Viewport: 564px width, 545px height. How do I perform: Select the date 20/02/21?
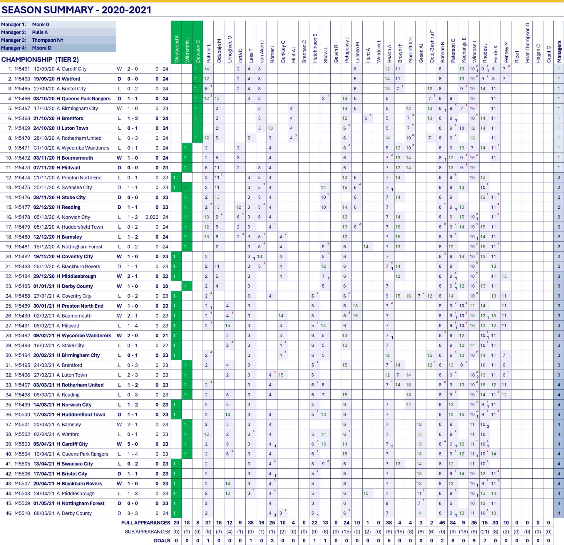coord(44,355)
